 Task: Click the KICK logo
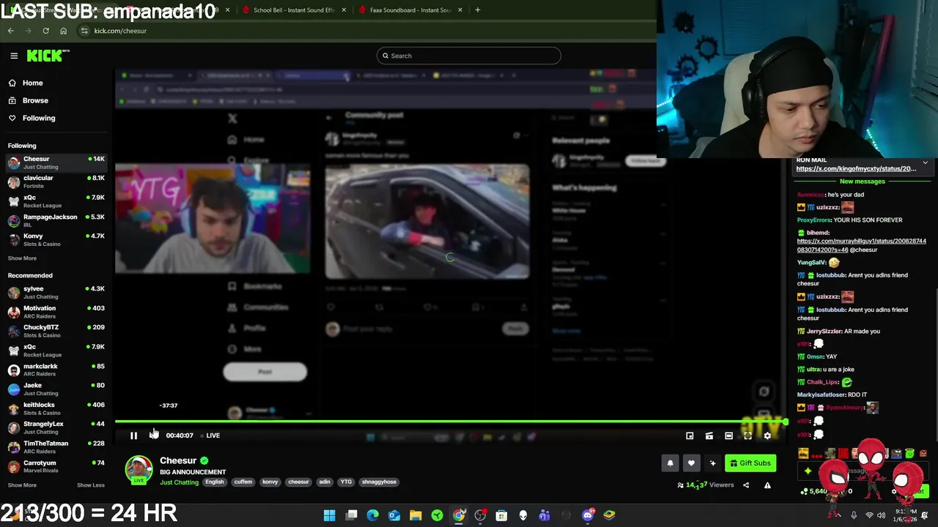(47, 56)
